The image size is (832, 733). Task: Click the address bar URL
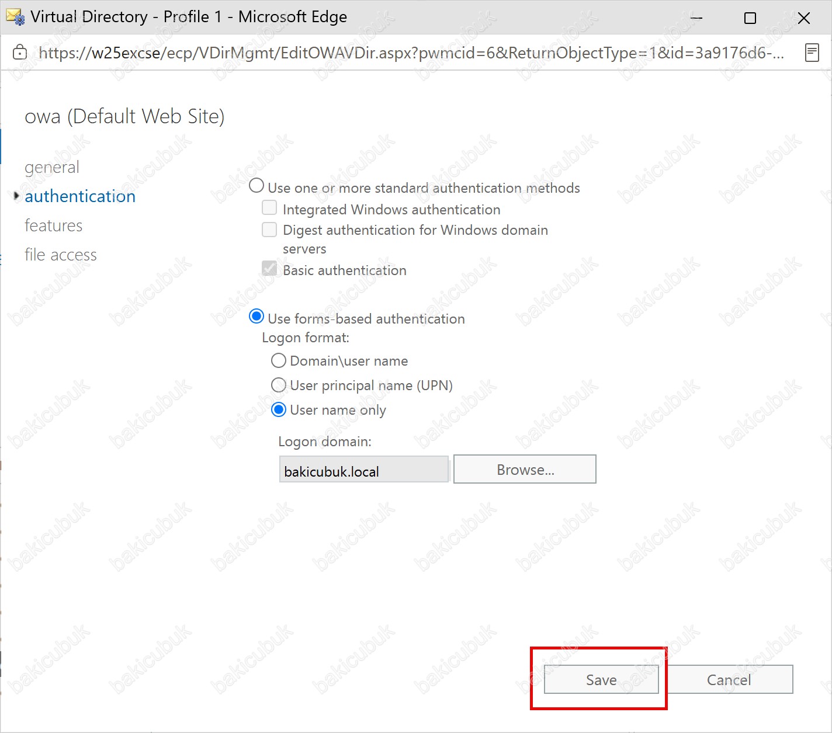coord(411,53)
